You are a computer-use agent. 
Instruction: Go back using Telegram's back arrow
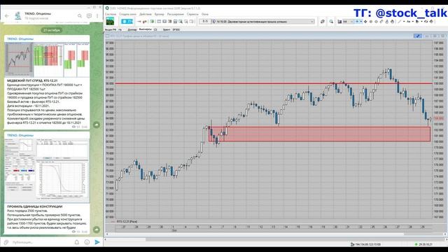[7, 15]
